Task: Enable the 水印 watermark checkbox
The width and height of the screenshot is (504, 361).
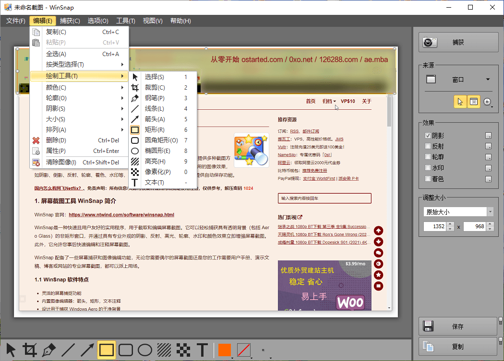Action: [x=428, y=168]
